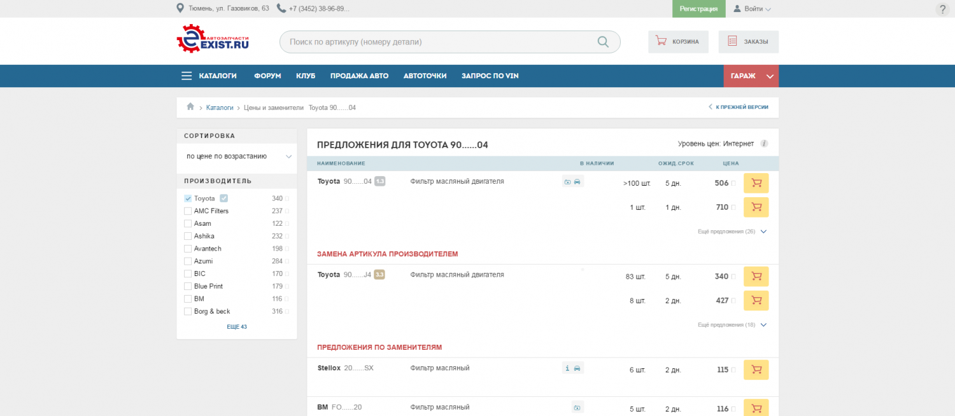Viewport: 955px width, 416px height.
Task: Check the Borg & beck manufacturer filter
Action: (188, 312)
